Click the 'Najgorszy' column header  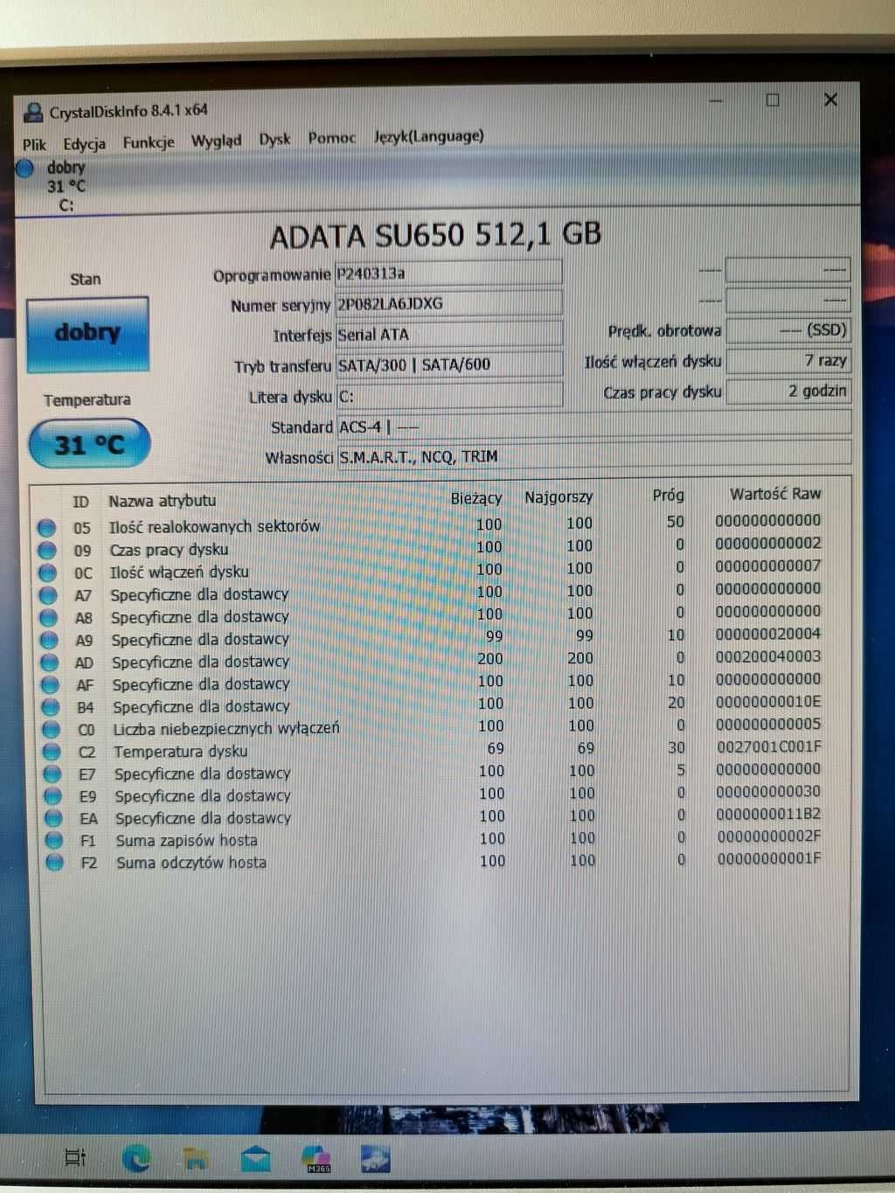pos(559,497)
